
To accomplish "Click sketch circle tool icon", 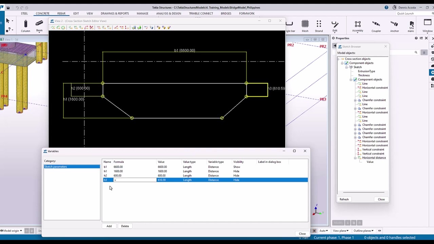I will [x=63, y=27].
